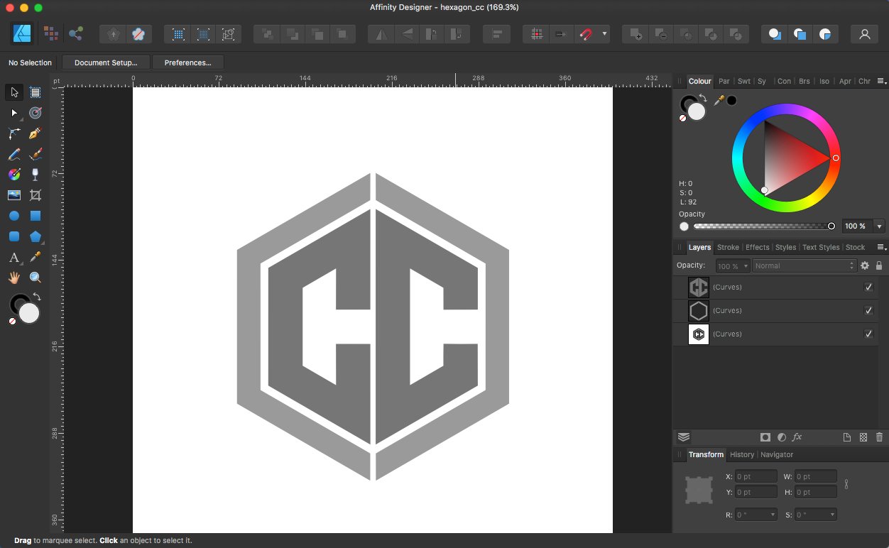Open the Stroke panel tab
889x548 pixels.
728,247
